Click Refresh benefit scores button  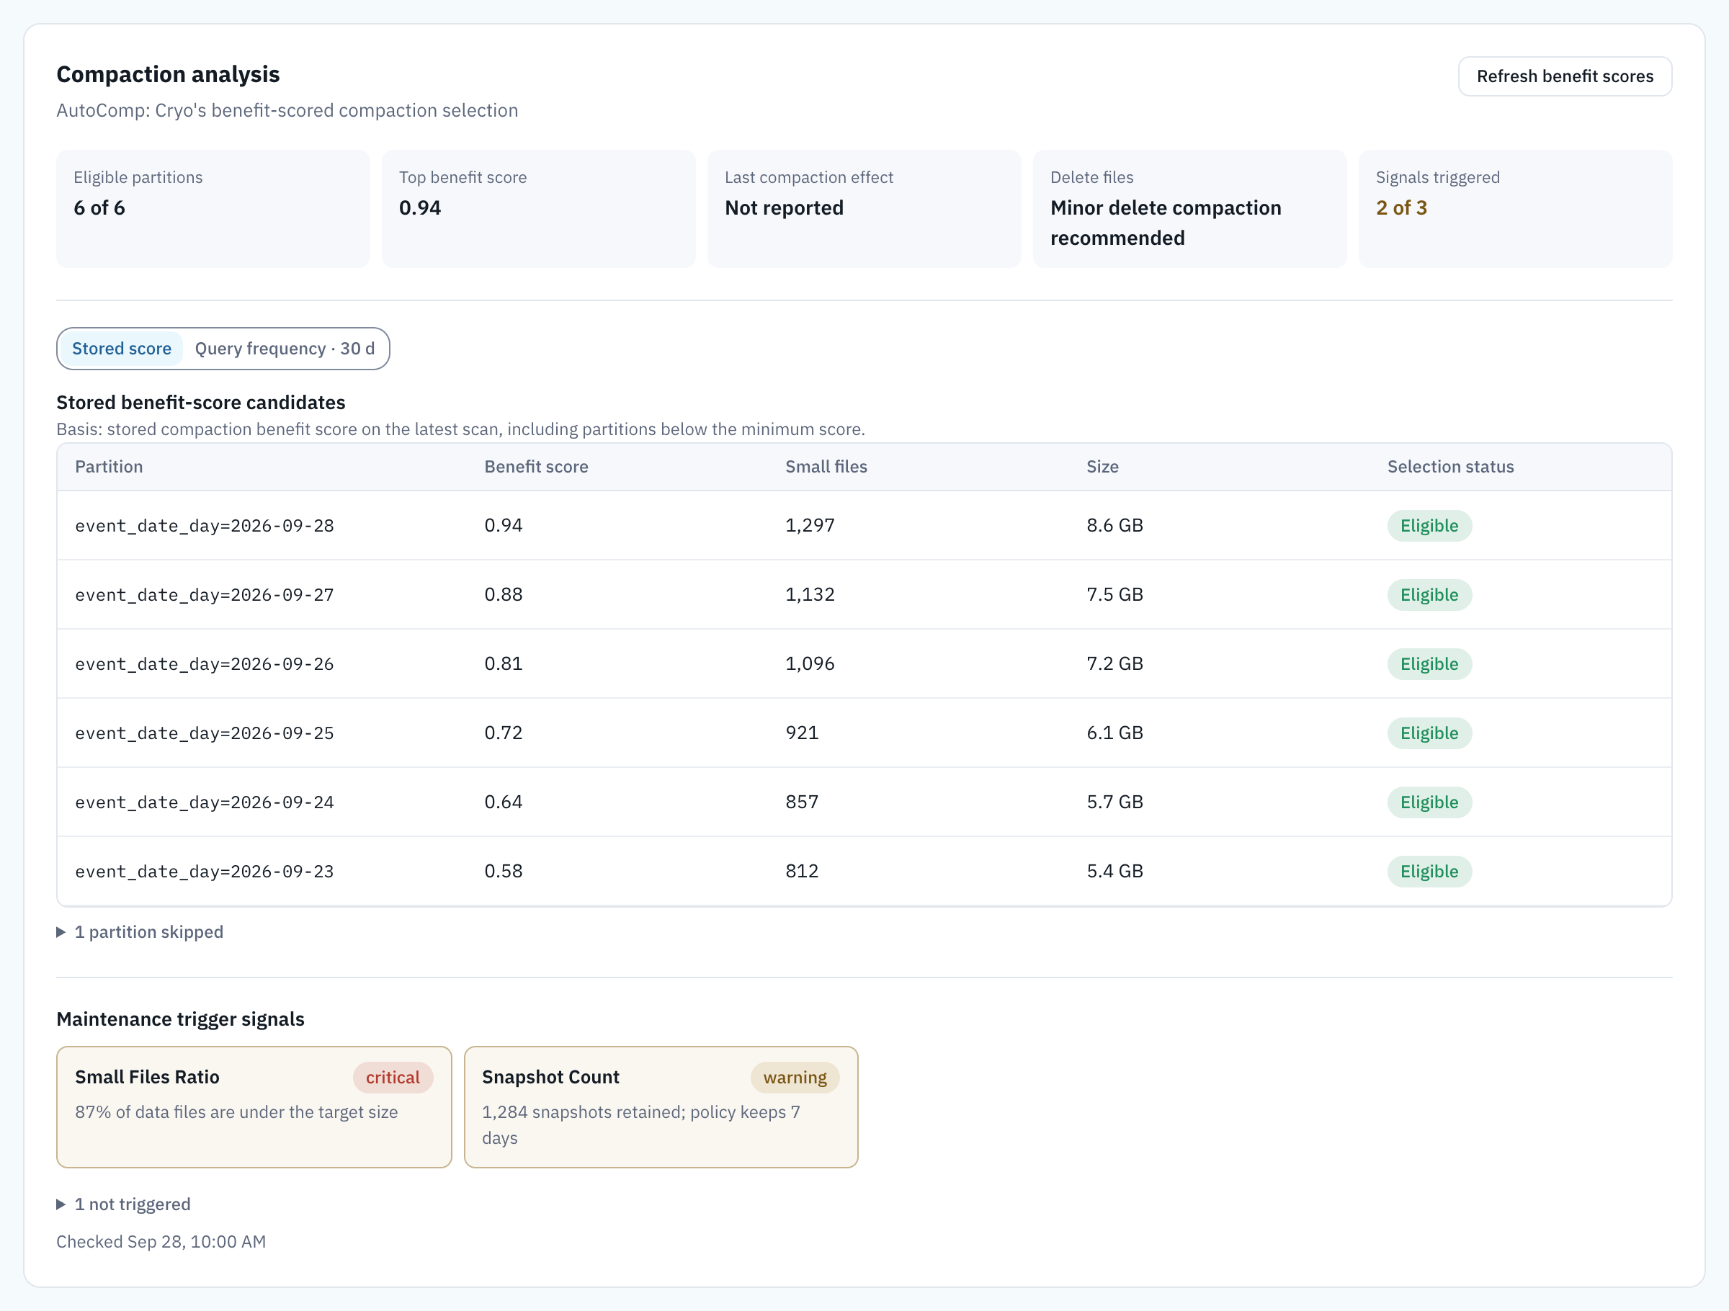tap(1564, 76)
